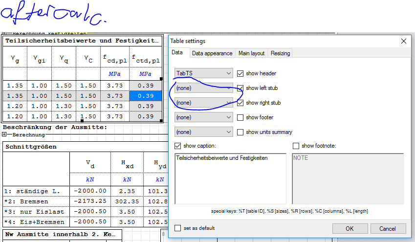Disable the show right stub option
The height and width of the screenshot is (242, 415).
240,103
